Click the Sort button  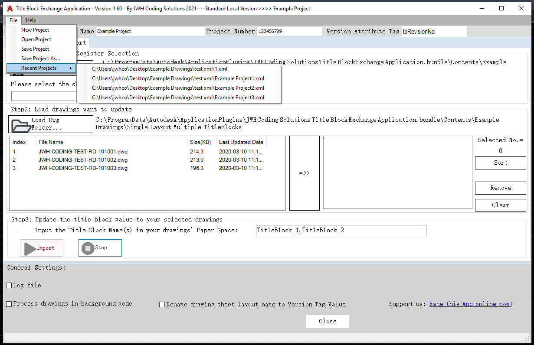point(501,163)
